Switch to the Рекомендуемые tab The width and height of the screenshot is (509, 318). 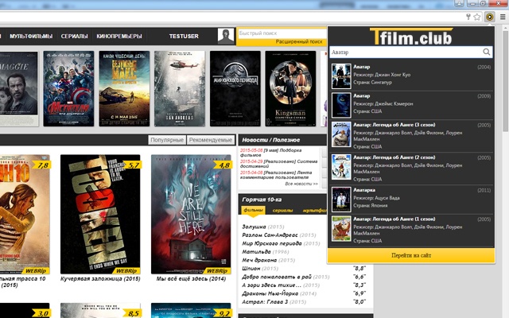pos(211,140)
